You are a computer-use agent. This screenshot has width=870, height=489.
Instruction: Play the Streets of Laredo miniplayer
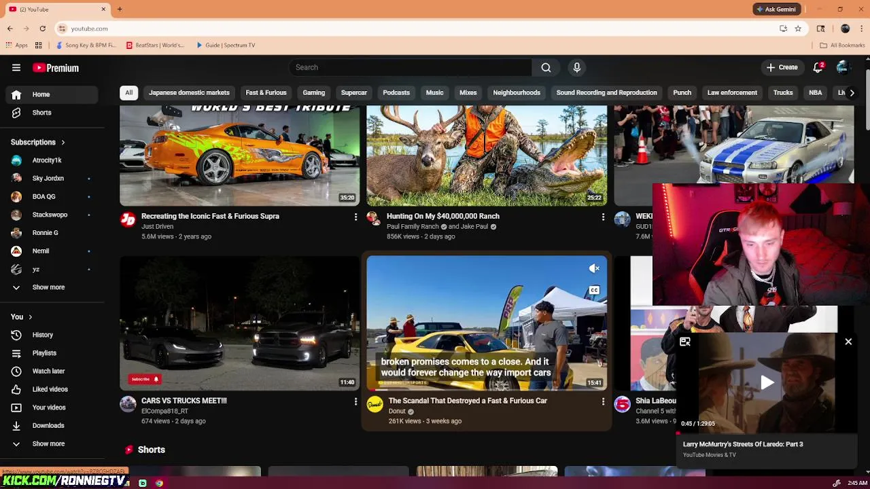click(x=767, y=382)
